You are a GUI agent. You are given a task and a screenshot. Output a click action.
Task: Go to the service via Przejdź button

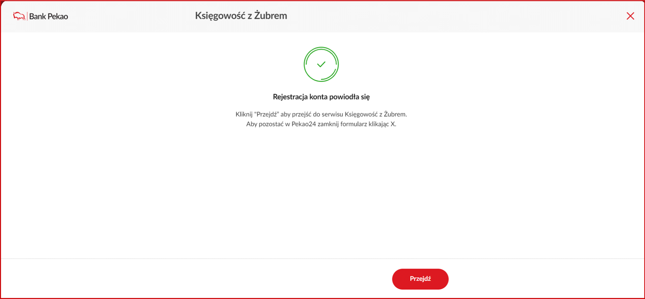coord(420,279)
